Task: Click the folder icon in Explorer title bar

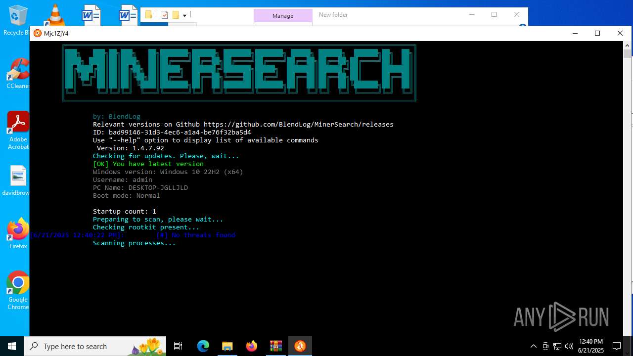Action: click(x=148, y=15)
